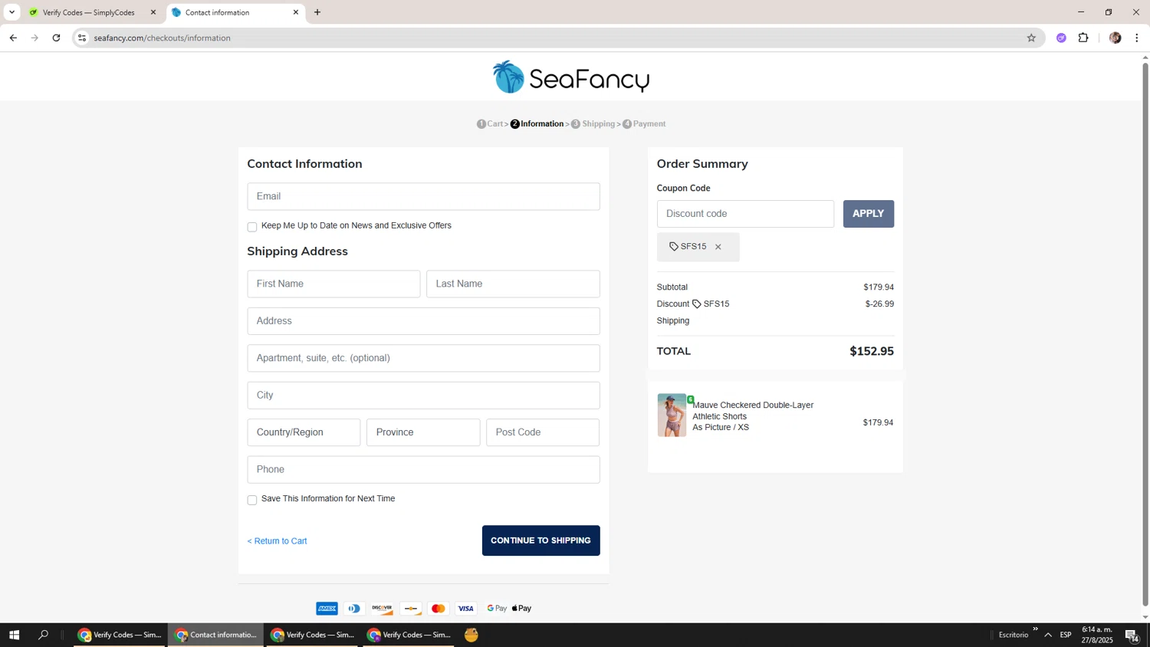Click the SeaFancy palm tree logo
Image resolution: width=1150 pixels, height=647 pixels.
[x=570, y=77]
